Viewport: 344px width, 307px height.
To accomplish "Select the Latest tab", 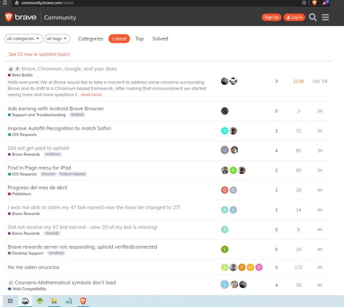I will click(x=119, y=38).
